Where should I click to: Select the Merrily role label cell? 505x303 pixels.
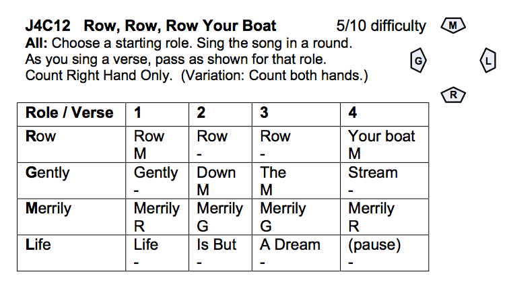71,217
